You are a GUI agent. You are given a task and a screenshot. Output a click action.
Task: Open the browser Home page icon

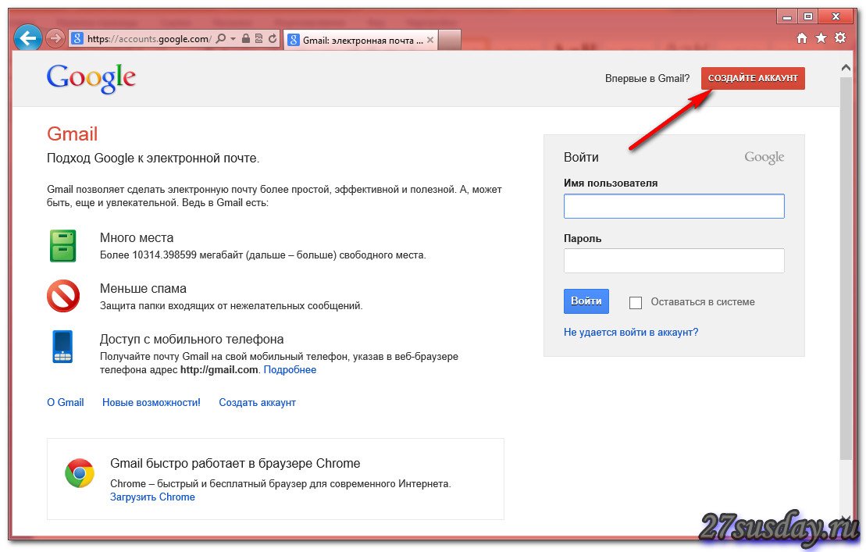pyautogui.click(x=801, y=38)
